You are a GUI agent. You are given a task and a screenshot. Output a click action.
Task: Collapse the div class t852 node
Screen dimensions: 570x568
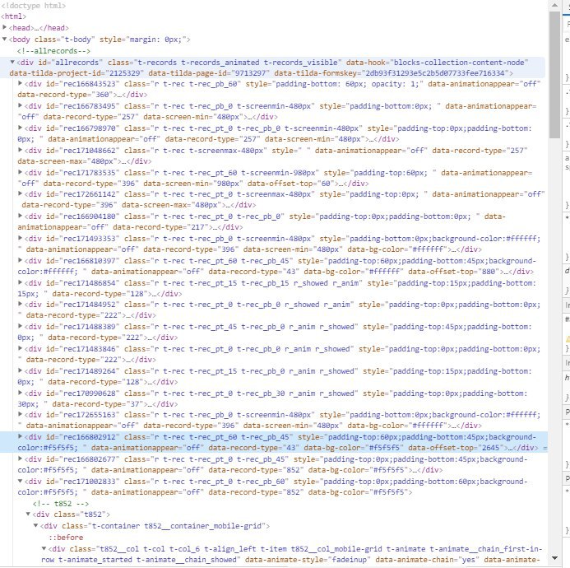tap(28, 514)
